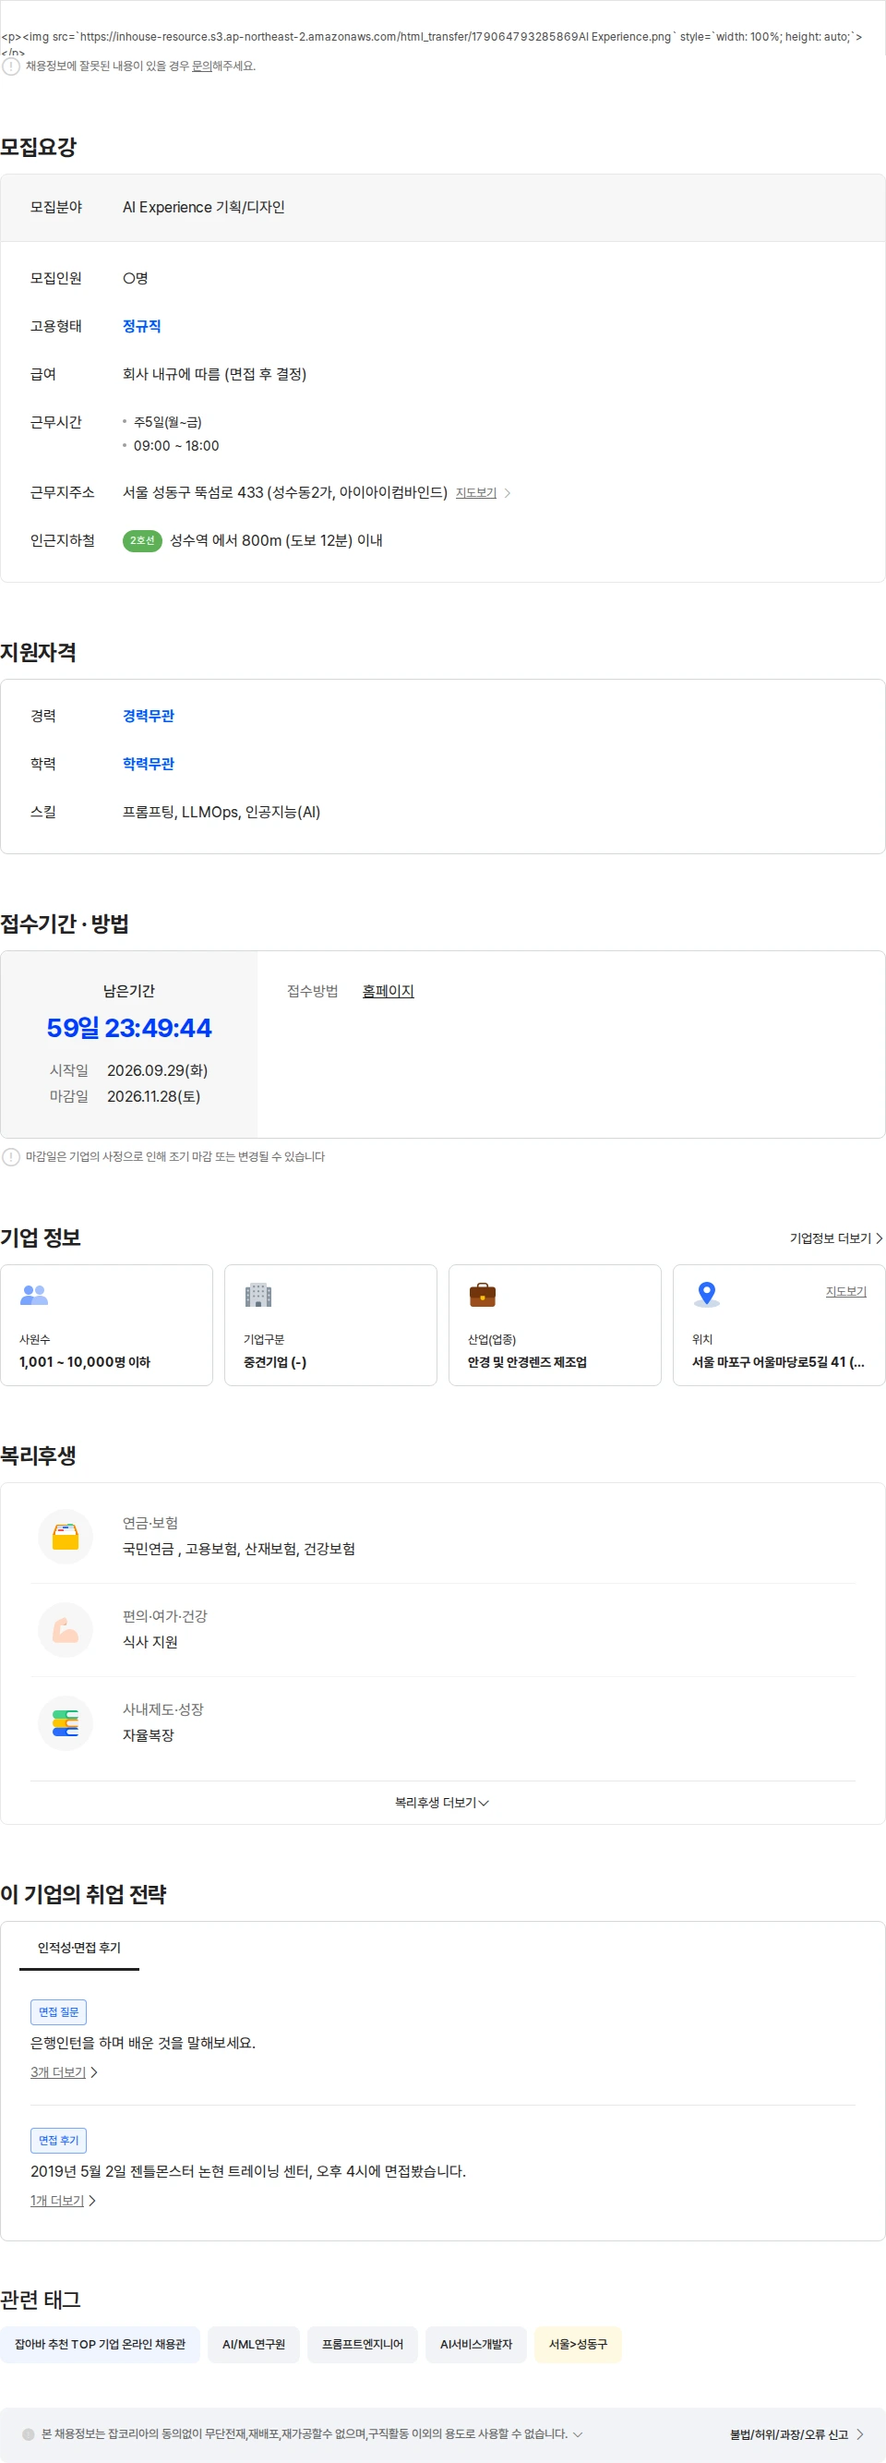Open the 홈페이지 application method link
Screen dimensions: 886x2463
tap(388, 991)
